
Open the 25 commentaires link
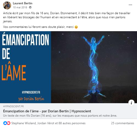coord(123,123)
